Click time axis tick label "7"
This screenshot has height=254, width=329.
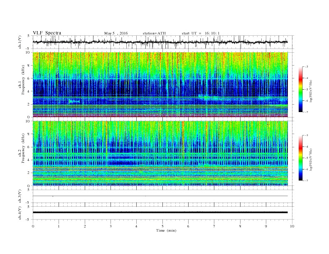tap(214, 226)
